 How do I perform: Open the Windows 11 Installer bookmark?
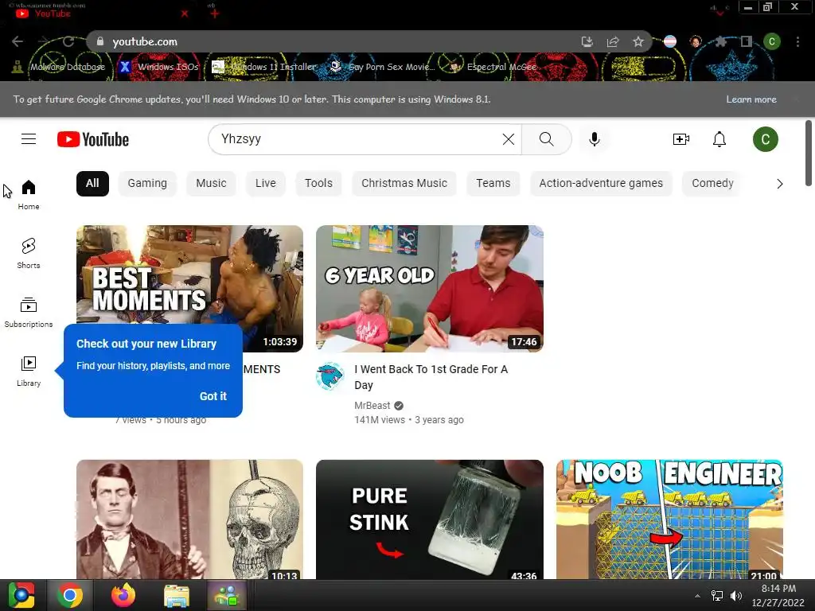tap(264, 67)
